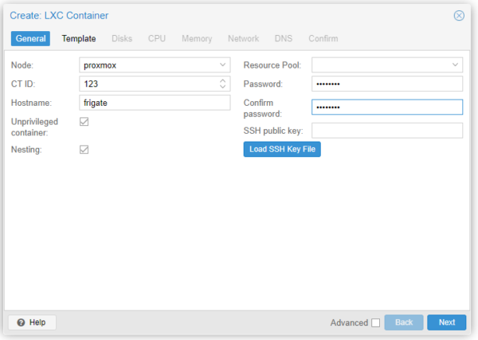This screenshot has height=340, width=478.
Task: Toggle the Nesting checkbox
Action: point(84,149)
